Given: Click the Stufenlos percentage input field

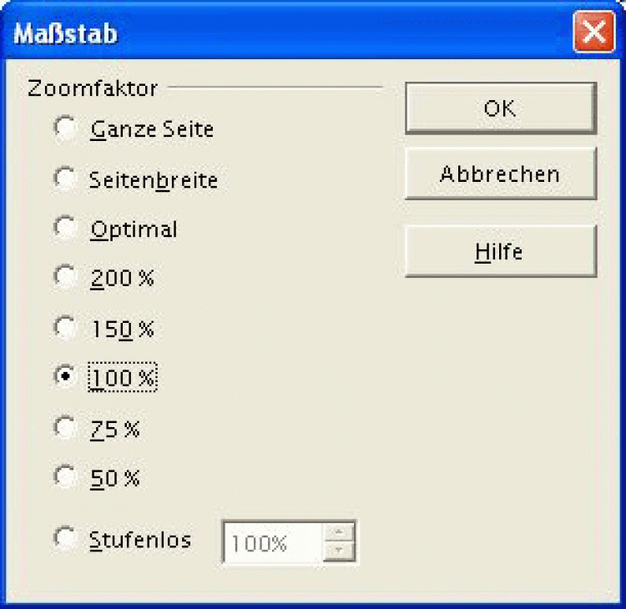Looking at the screenshot, I should pyautogui.click(x=270, y=543).
